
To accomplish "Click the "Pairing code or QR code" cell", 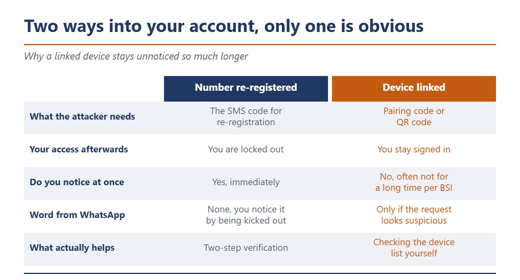I will click(x=414, y=117).
